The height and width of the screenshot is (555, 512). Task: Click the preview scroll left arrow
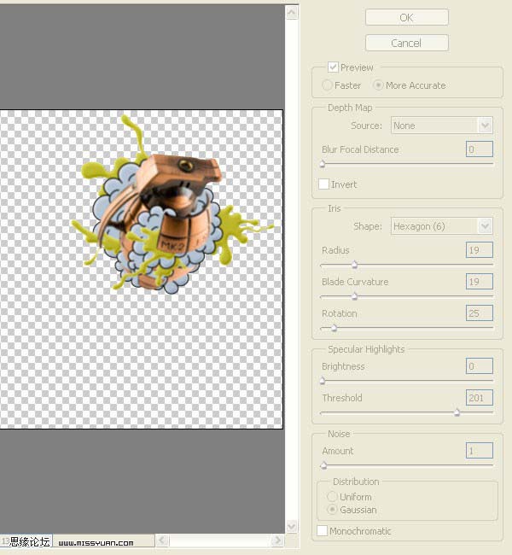pyautogui.click(x=161, y=540)
